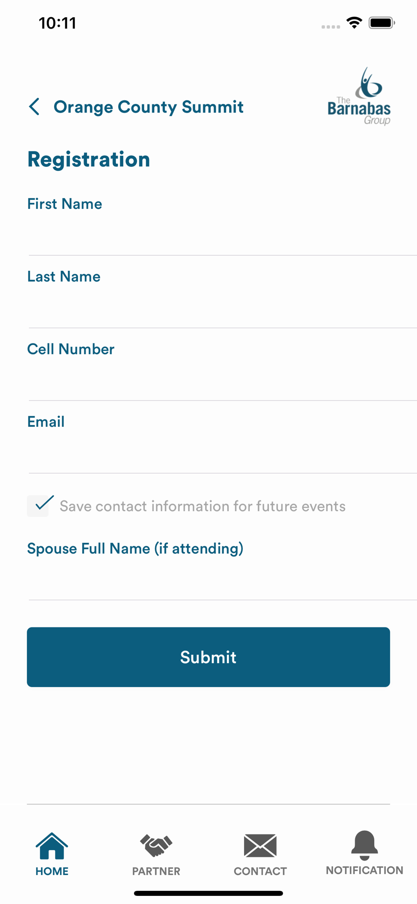
Task: Tap the battery status icon
Action: click(382, 23)
